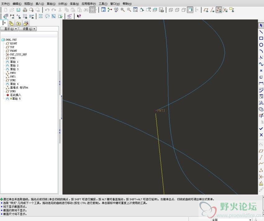Open the sketcher Palette tool

(x=261, y=109)
